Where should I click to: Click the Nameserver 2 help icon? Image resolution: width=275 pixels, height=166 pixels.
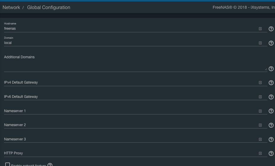click(271, 125)
